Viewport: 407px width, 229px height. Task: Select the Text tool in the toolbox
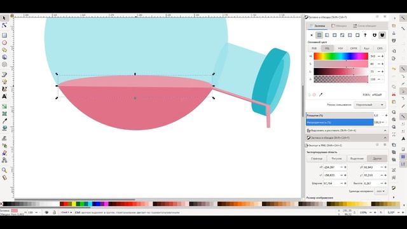(x=4, y=96)
